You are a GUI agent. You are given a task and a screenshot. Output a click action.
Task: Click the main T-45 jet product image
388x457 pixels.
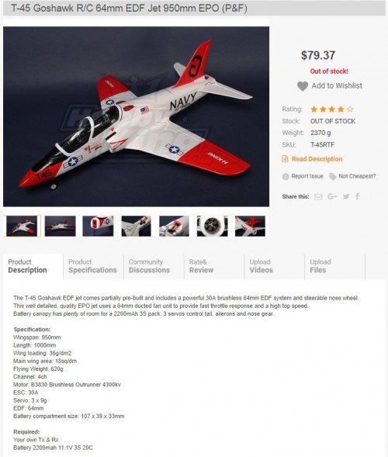tap(136, 116)
